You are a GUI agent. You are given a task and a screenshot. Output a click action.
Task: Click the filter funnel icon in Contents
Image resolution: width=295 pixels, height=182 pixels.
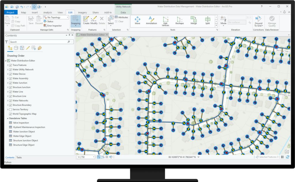click(7, 42)
